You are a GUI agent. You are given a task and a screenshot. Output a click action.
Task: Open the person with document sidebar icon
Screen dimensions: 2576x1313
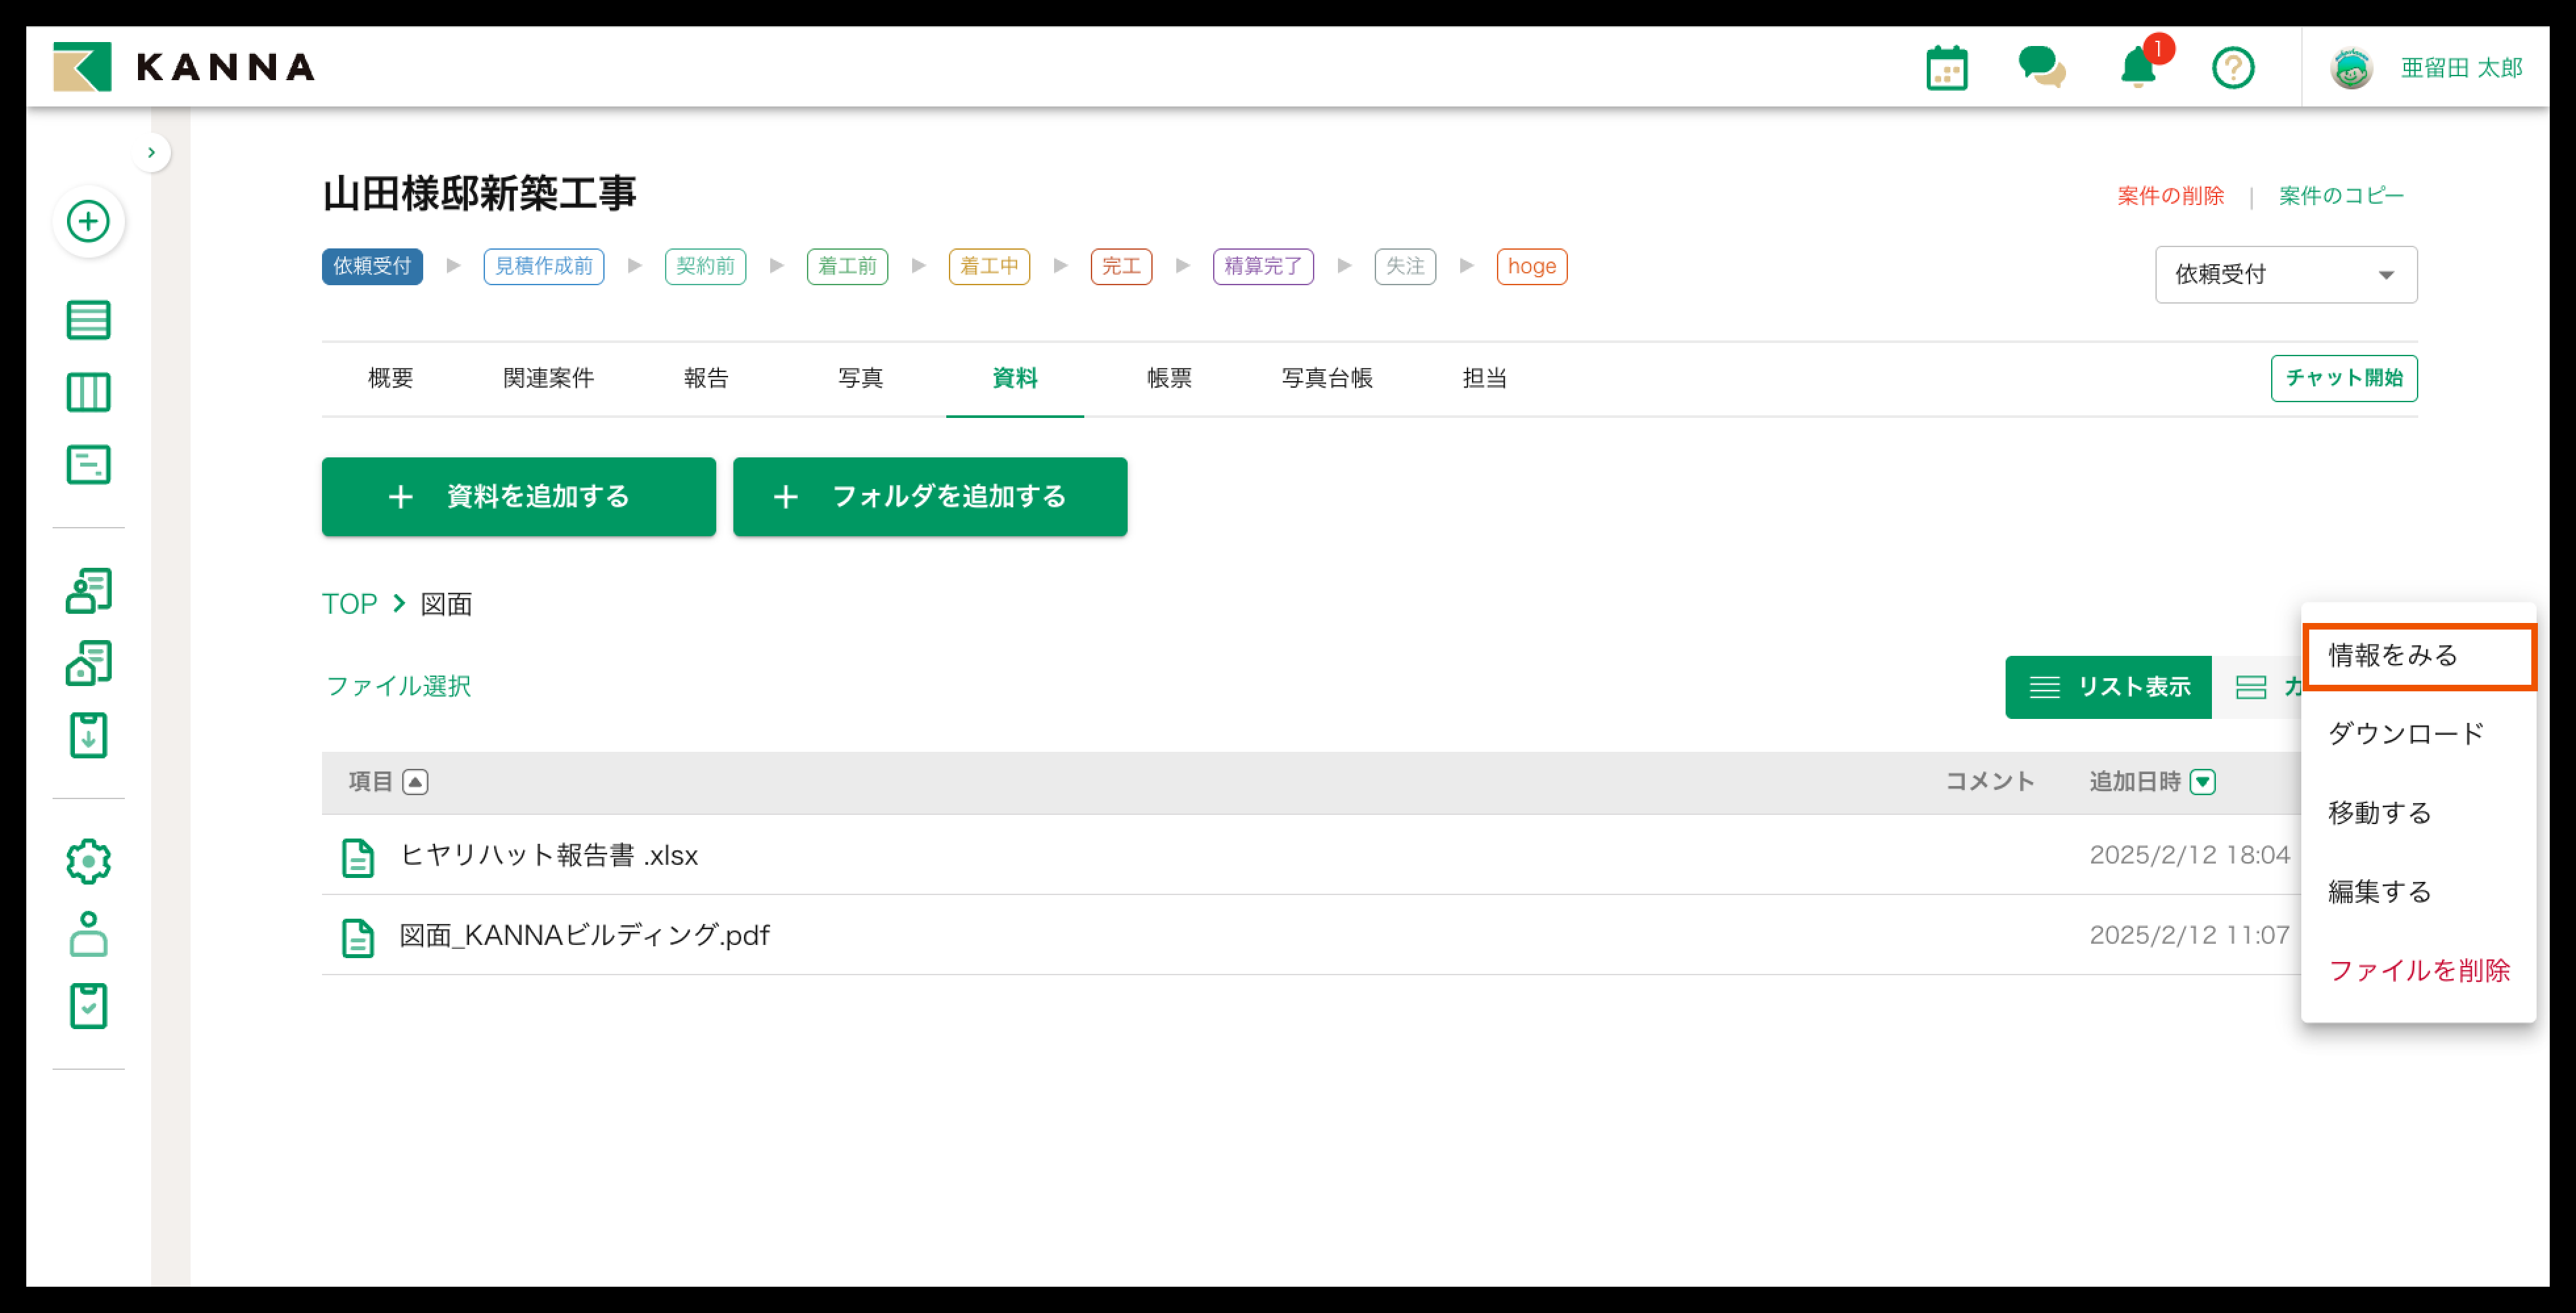tap(88, 591)
